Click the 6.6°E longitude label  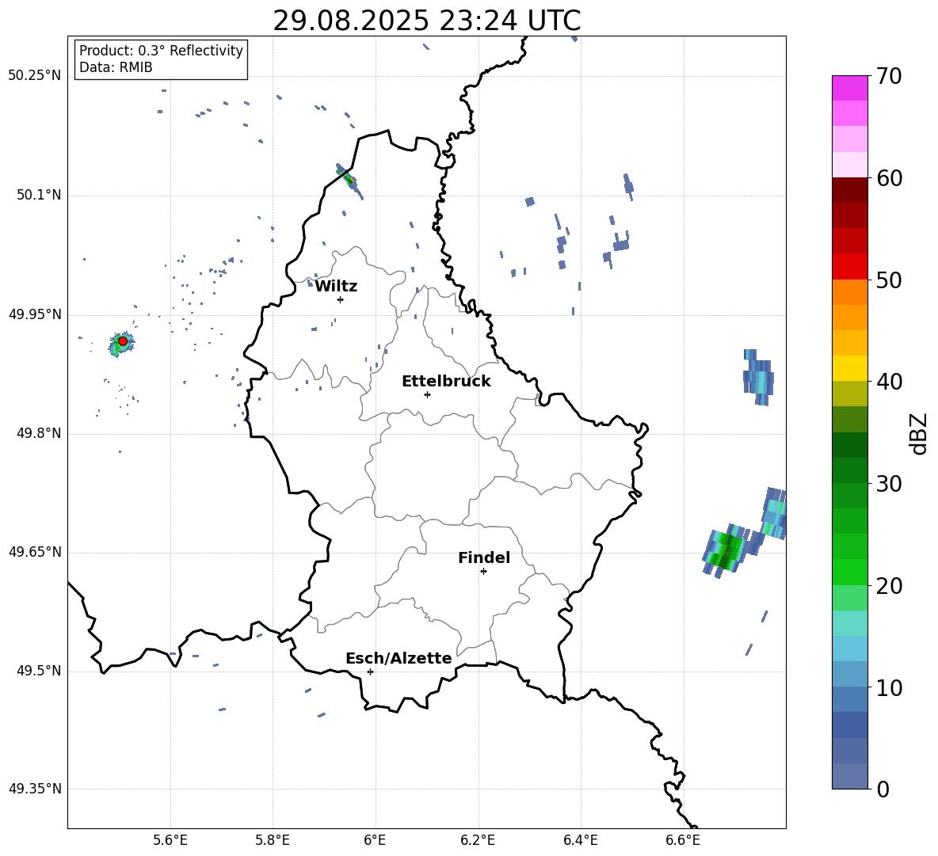pos(683,840)
